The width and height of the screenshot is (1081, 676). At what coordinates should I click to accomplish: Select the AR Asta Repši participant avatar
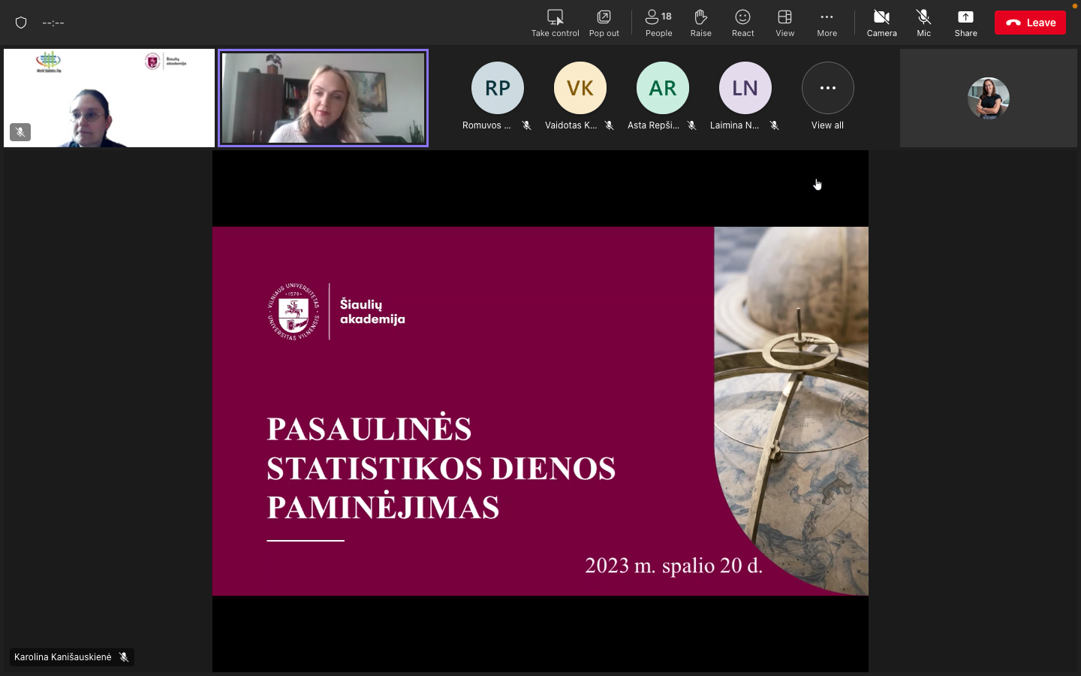pyautogui.click(x=662, y=88)
